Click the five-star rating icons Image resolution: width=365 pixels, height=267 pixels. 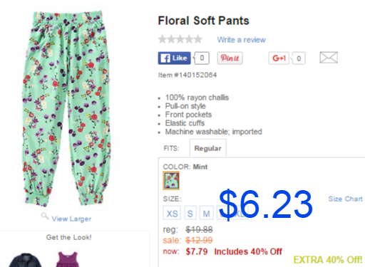coord(180,39)
